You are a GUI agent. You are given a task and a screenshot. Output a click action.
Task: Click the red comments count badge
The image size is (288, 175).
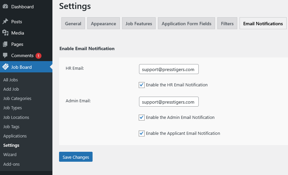(x=38, y=56)
